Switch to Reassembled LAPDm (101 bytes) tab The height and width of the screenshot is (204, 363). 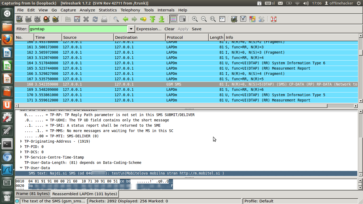tap(85, 194)
